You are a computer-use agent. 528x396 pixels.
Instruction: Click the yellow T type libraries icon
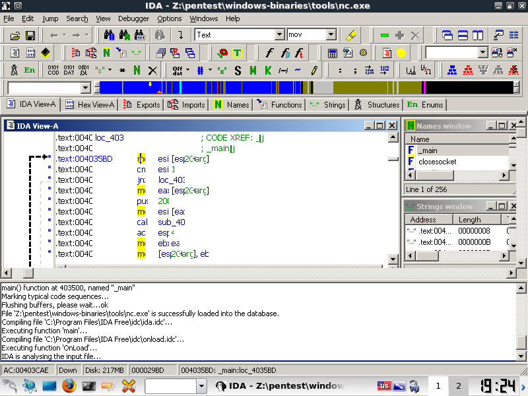[237, 53]
